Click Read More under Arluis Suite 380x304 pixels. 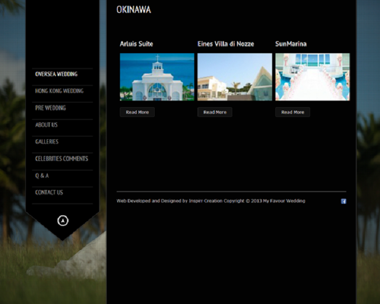point(137,112)
